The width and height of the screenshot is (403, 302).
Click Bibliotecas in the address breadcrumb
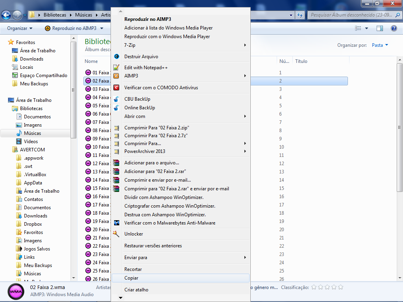tap(55, 15)
